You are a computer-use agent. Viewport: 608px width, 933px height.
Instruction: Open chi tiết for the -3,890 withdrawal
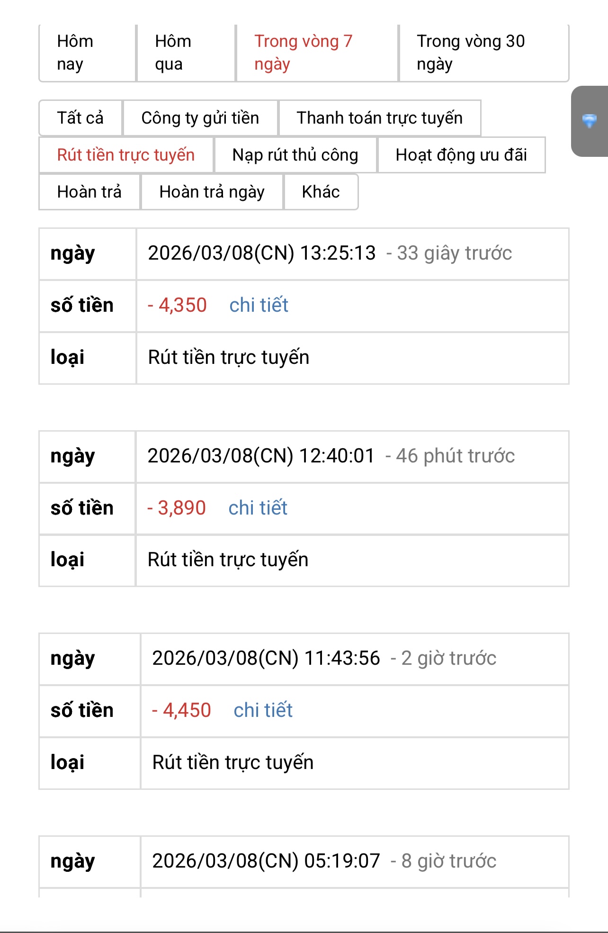coord(258,508)
